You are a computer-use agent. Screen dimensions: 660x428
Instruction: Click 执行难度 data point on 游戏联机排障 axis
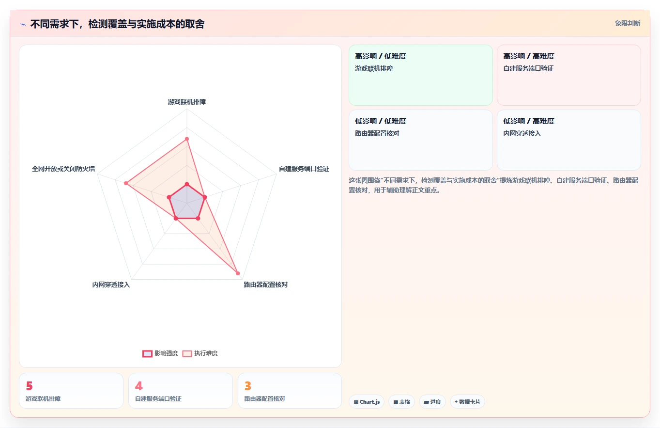pos(187,139)
